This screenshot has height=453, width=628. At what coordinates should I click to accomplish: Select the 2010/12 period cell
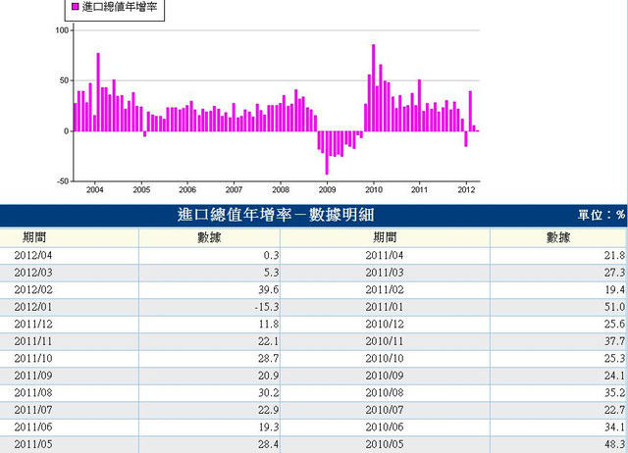(385, 325)
